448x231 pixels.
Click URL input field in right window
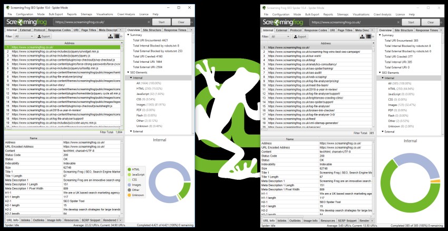point(355,22)
